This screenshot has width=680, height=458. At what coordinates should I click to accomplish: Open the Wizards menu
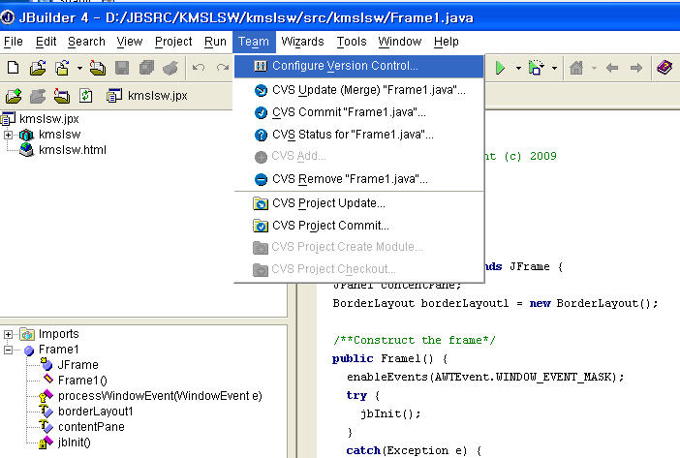pyautogui.click(x=302, y=42)
